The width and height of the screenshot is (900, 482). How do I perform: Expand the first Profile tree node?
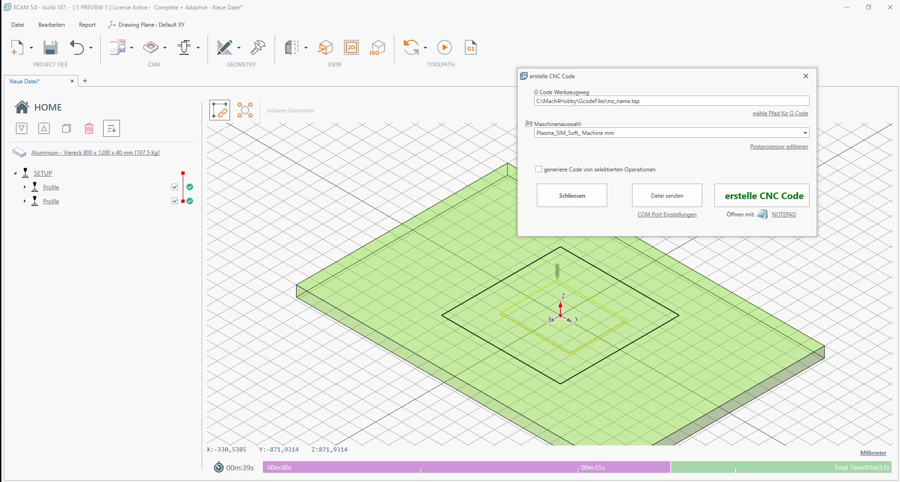point(24,187)
